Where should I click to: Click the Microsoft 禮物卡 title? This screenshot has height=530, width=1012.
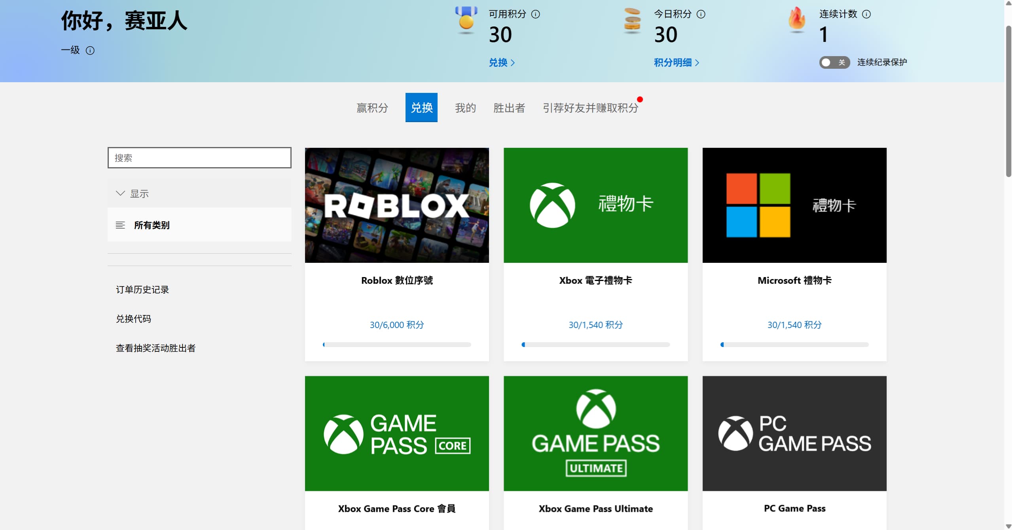coord(794,281)
